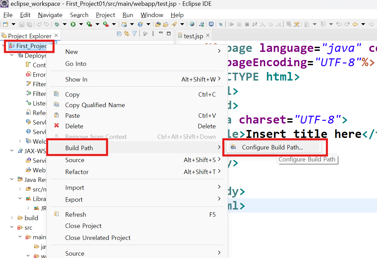377x258 pixels.
Task: Maximize the Project Explorer panel
Action: tap(169, 33)
